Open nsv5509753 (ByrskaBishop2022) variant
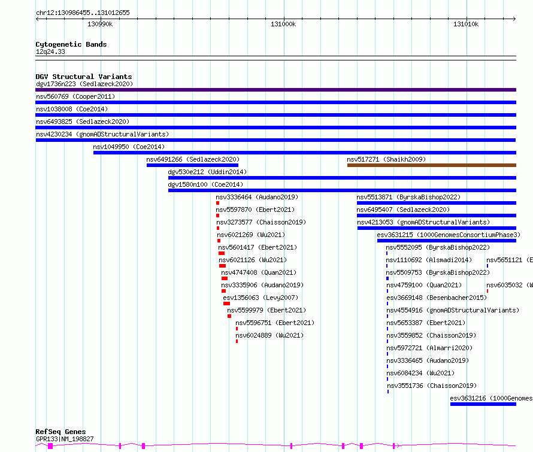 (438, 272)
